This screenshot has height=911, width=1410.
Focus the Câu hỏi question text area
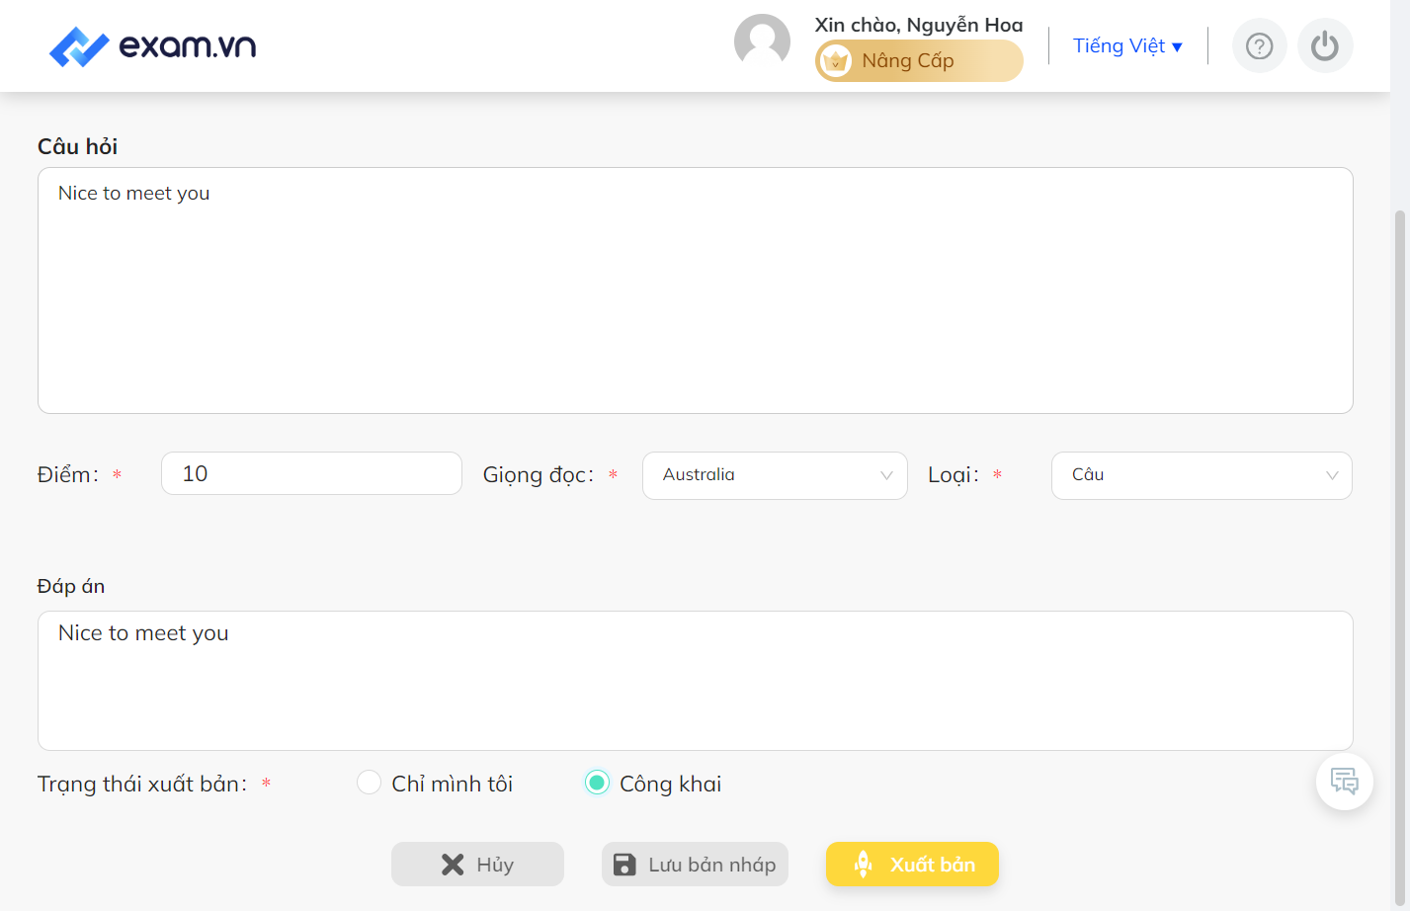click(695, 290)
